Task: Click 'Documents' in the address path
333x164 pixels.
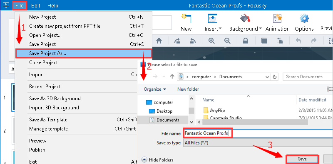Action: (231, 77)
